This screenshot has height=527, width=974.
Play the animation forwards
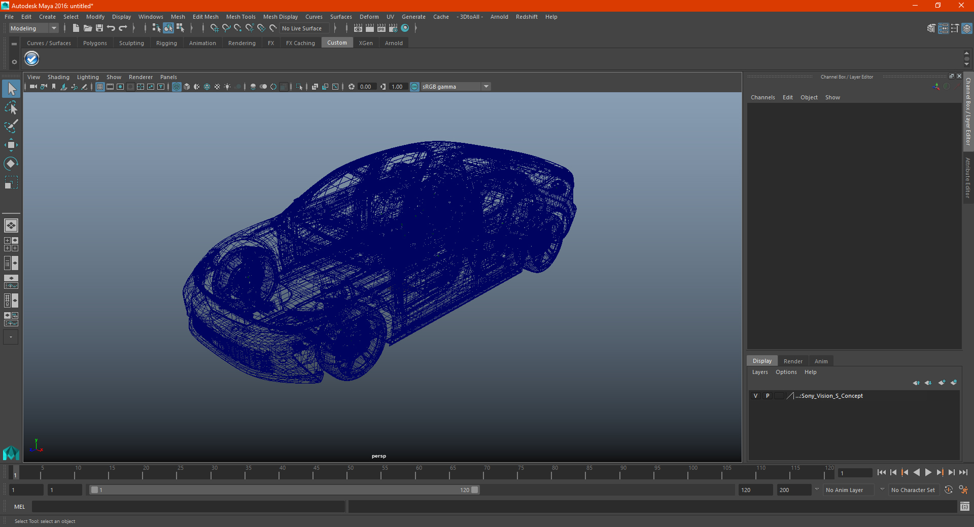[x=928, y=472]
